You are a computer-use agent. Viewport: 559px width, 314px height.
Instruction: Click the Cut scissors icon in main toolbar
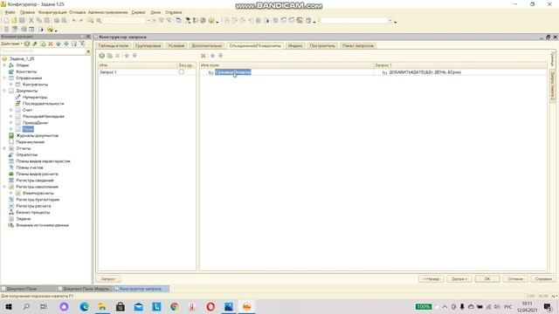click(31, 21)
